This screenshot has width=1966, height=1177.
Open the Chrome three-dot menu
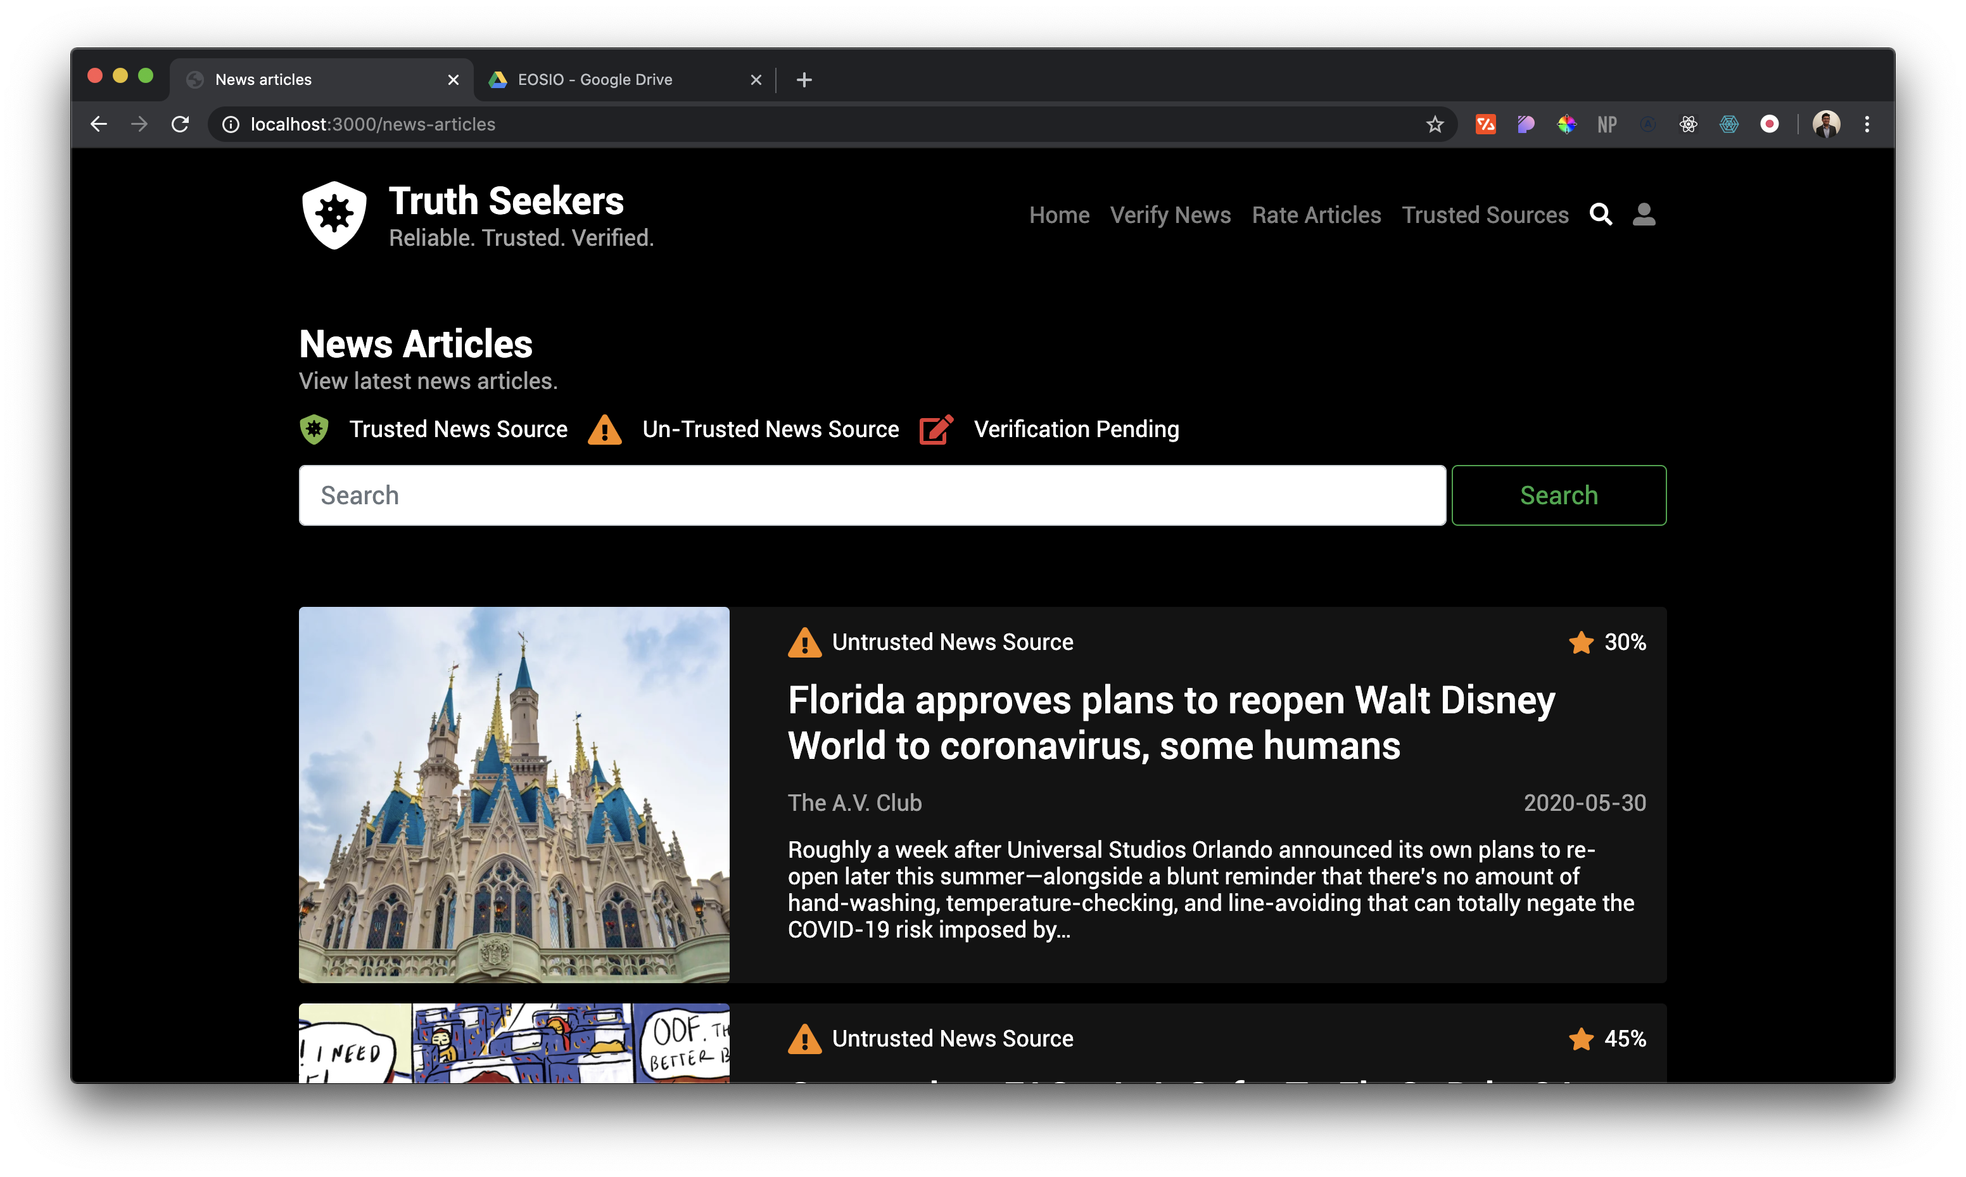[x=1867, y=125]
